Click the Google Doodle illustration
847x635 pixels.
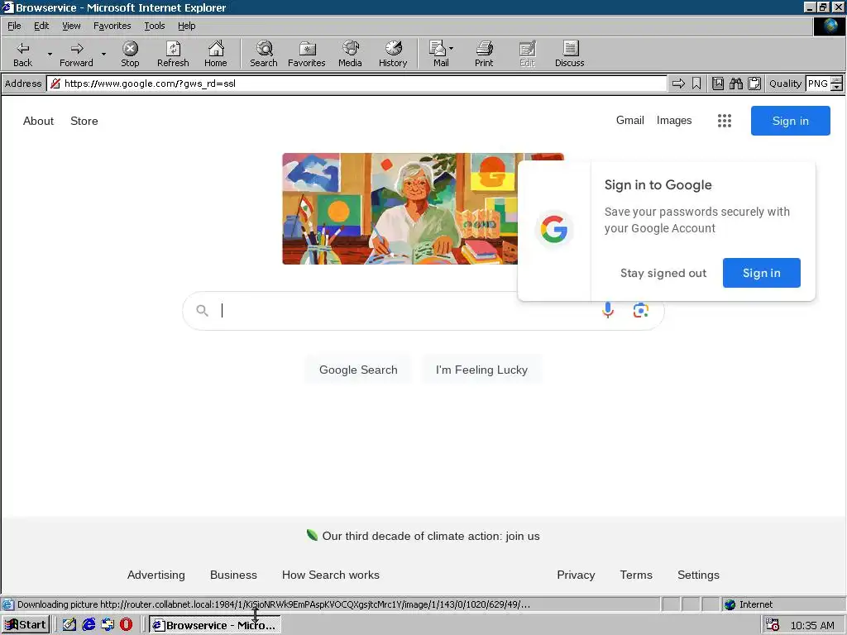400,208
